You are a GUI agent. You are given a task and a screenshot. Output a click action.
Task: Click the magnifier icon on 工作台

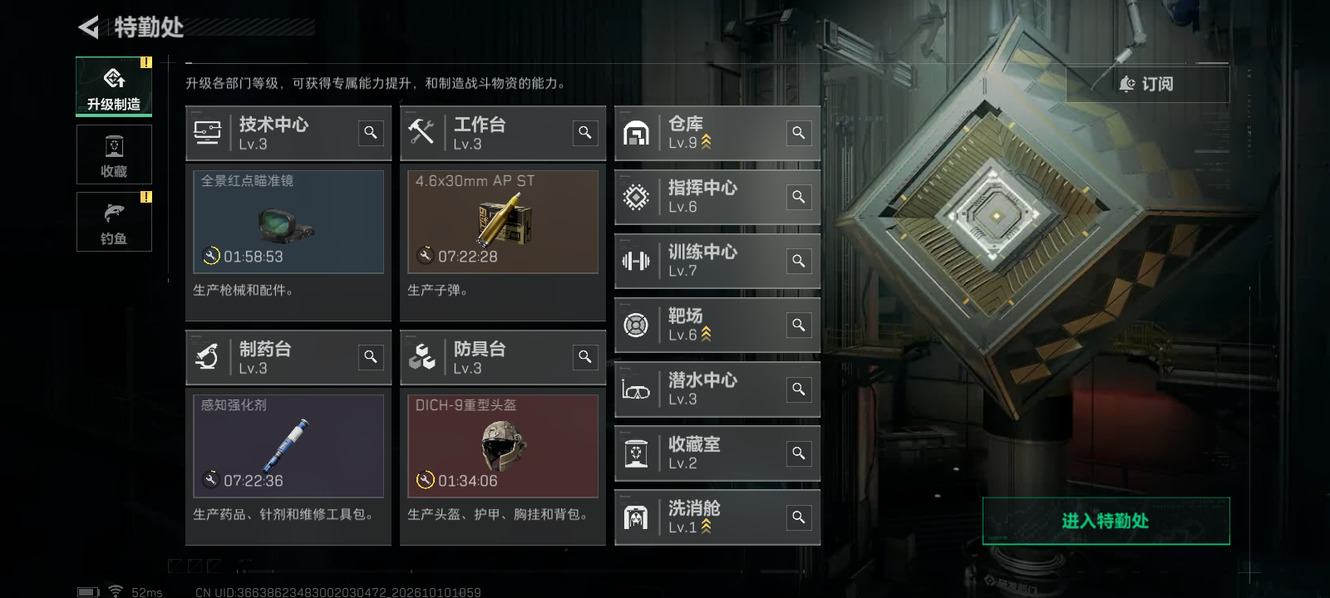click(585, 133)
